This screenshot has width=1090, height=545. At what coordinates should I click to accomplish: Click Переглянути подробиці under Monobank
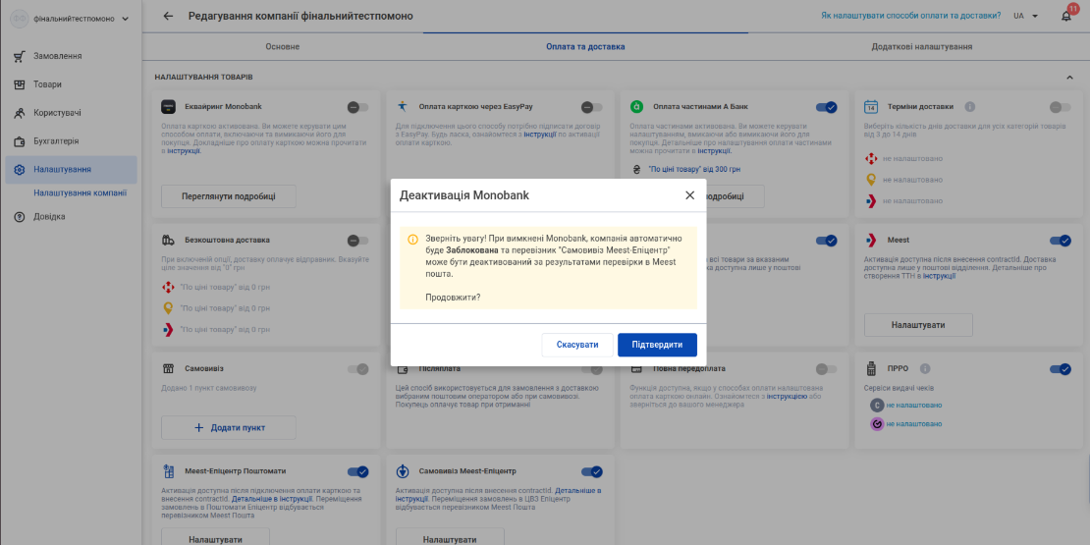coord(229,196)
